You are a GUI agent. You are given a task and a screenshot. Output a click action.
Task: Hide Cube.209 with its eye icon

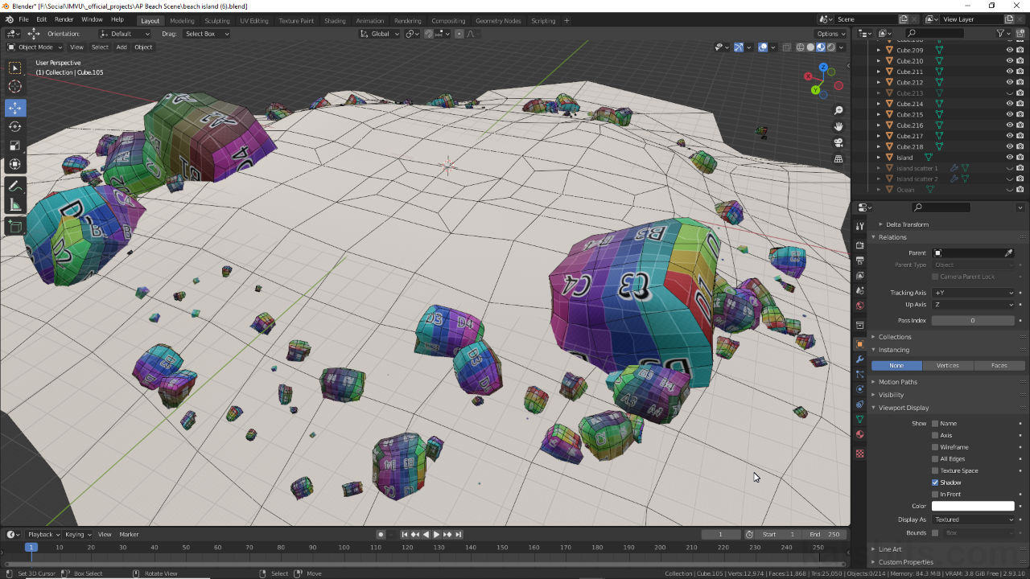pos(1009,50)
